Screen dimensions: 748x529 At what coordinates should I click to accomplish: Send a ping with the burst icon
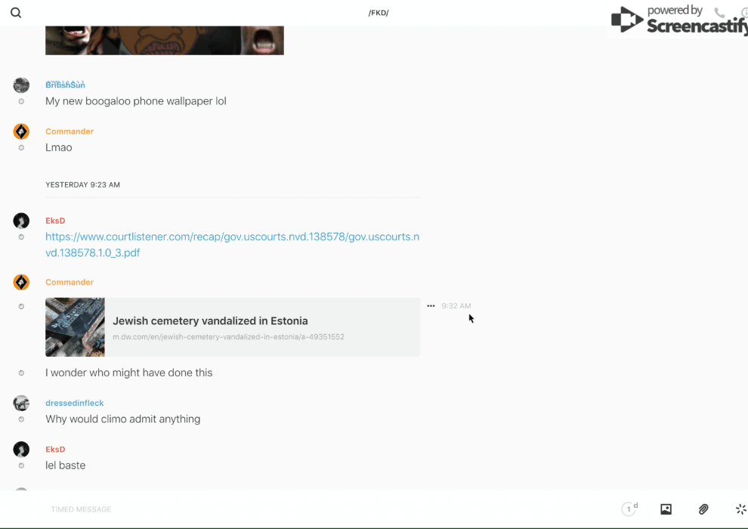(740, 509)
